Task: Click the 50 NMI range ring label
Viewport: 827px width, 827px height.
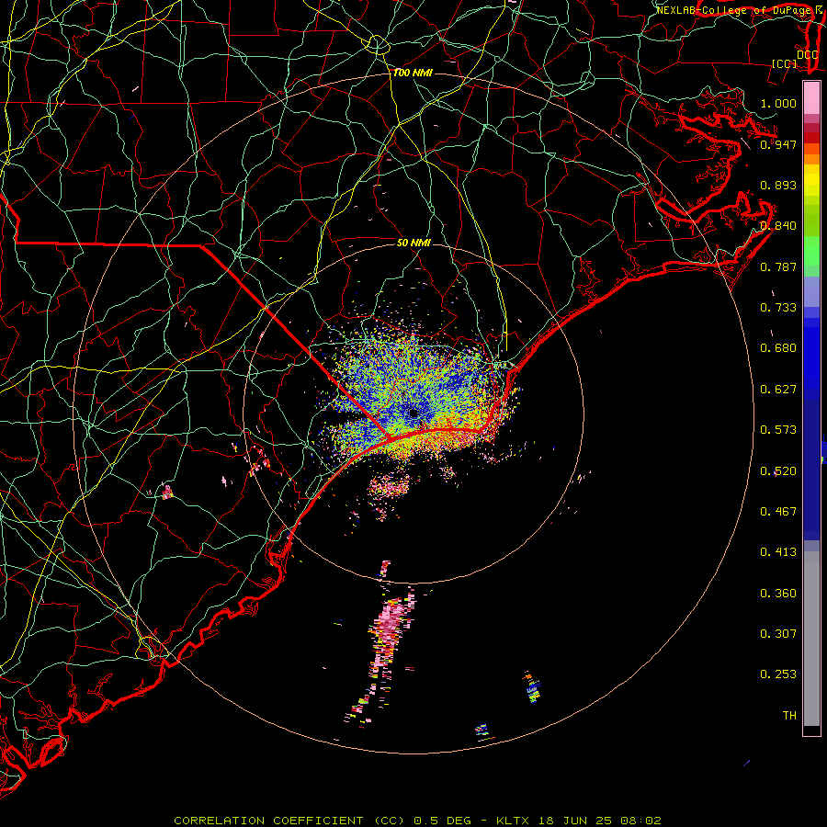Action: coord(413,243)
